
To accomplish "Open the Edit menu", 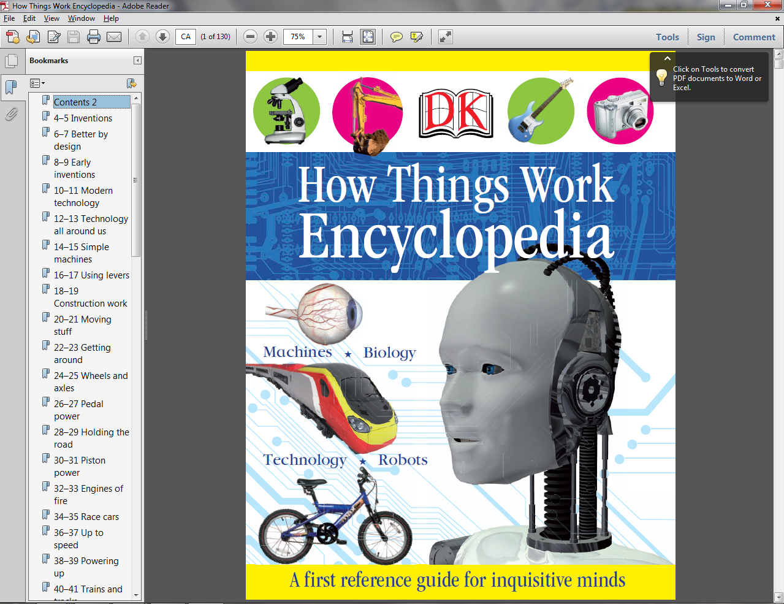I will coord(29,18).
